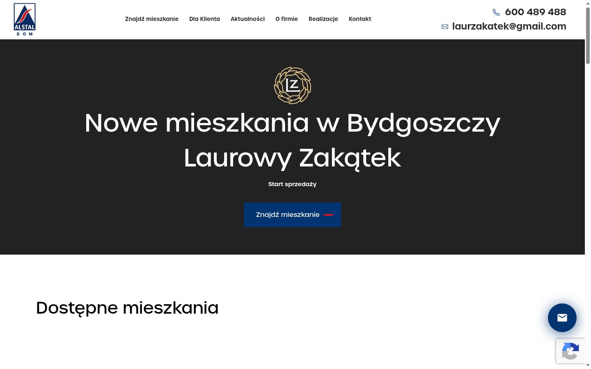Click the reCAPTCHA badge

(x=570, y=351)
